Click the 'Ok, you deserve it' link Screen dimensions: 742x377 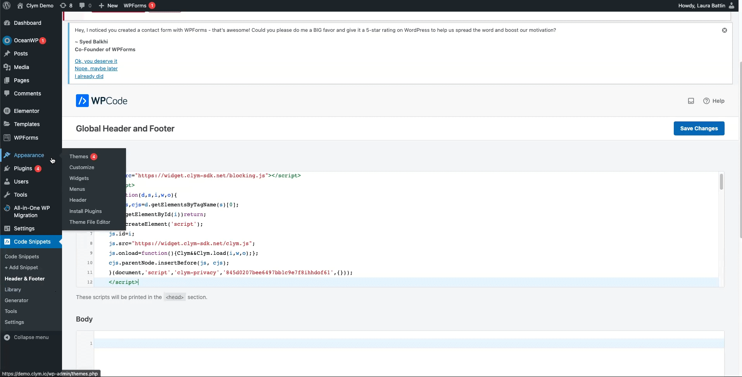click(96, 61)
